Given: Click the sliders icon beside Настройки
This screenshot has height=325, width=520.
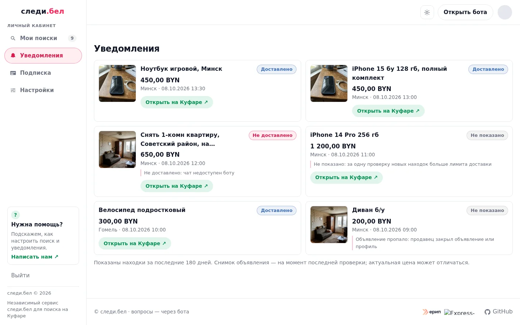Looking at the screenshot, I should 13,90.
